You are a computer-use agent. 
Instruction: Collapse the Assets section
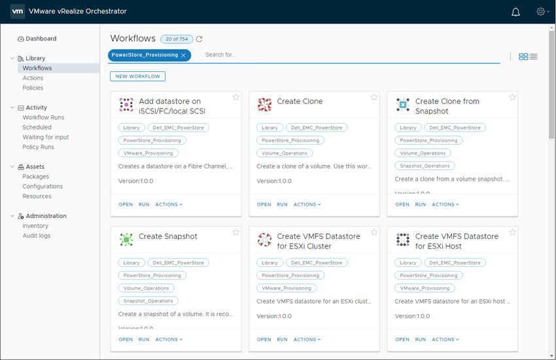pyautogui.click(x=12, y=167)
